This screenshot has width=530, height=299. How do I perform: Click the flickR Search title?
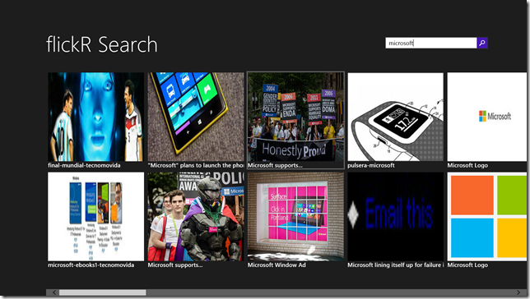(x=102, y=44)
